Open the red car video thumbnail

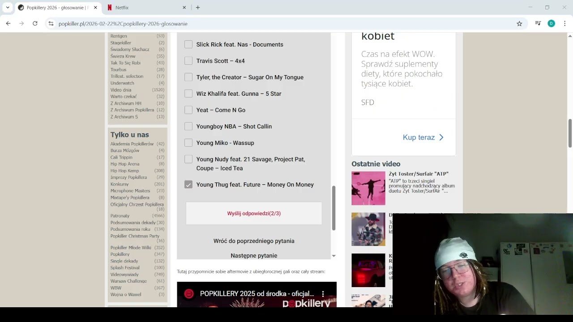tap(368, 270)
